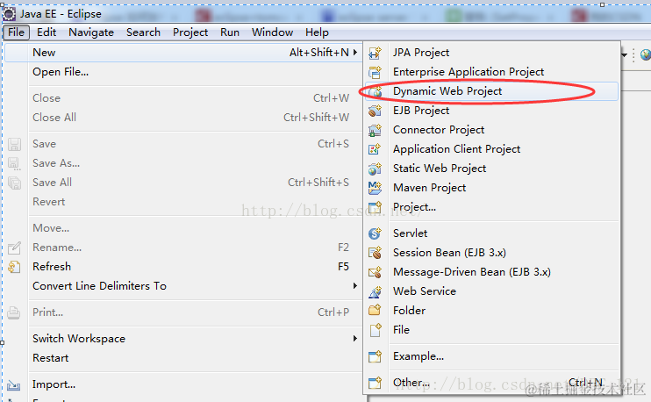Click the EJB Project icon
Screen dimensions: 651x402
pyautogui.click(x=375, y=111)
